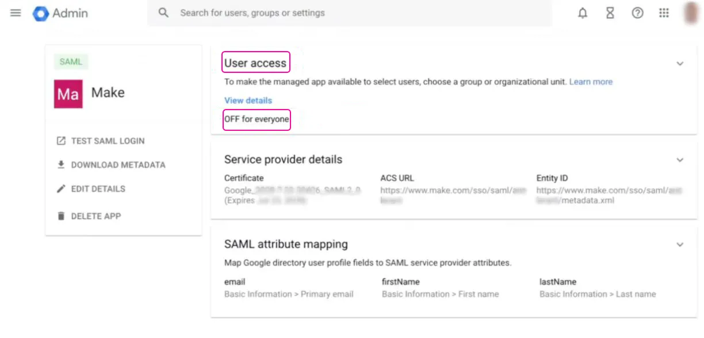This screenshot has height=338, width=704.
Task: Click the download metadata icon
Action: click(61, 165)
